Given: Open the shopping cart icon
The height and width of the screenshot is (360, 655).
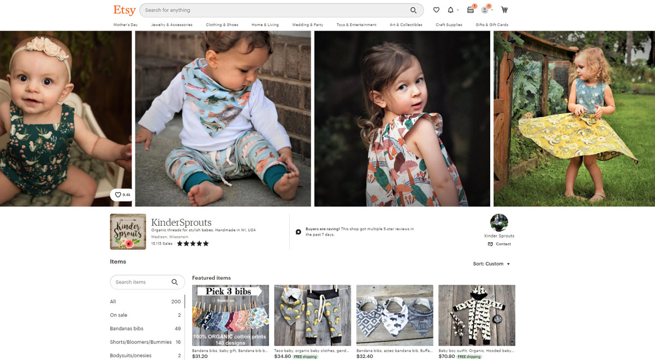Looking at the screenshot, I should pyautogui.click(x=504, y=10).
